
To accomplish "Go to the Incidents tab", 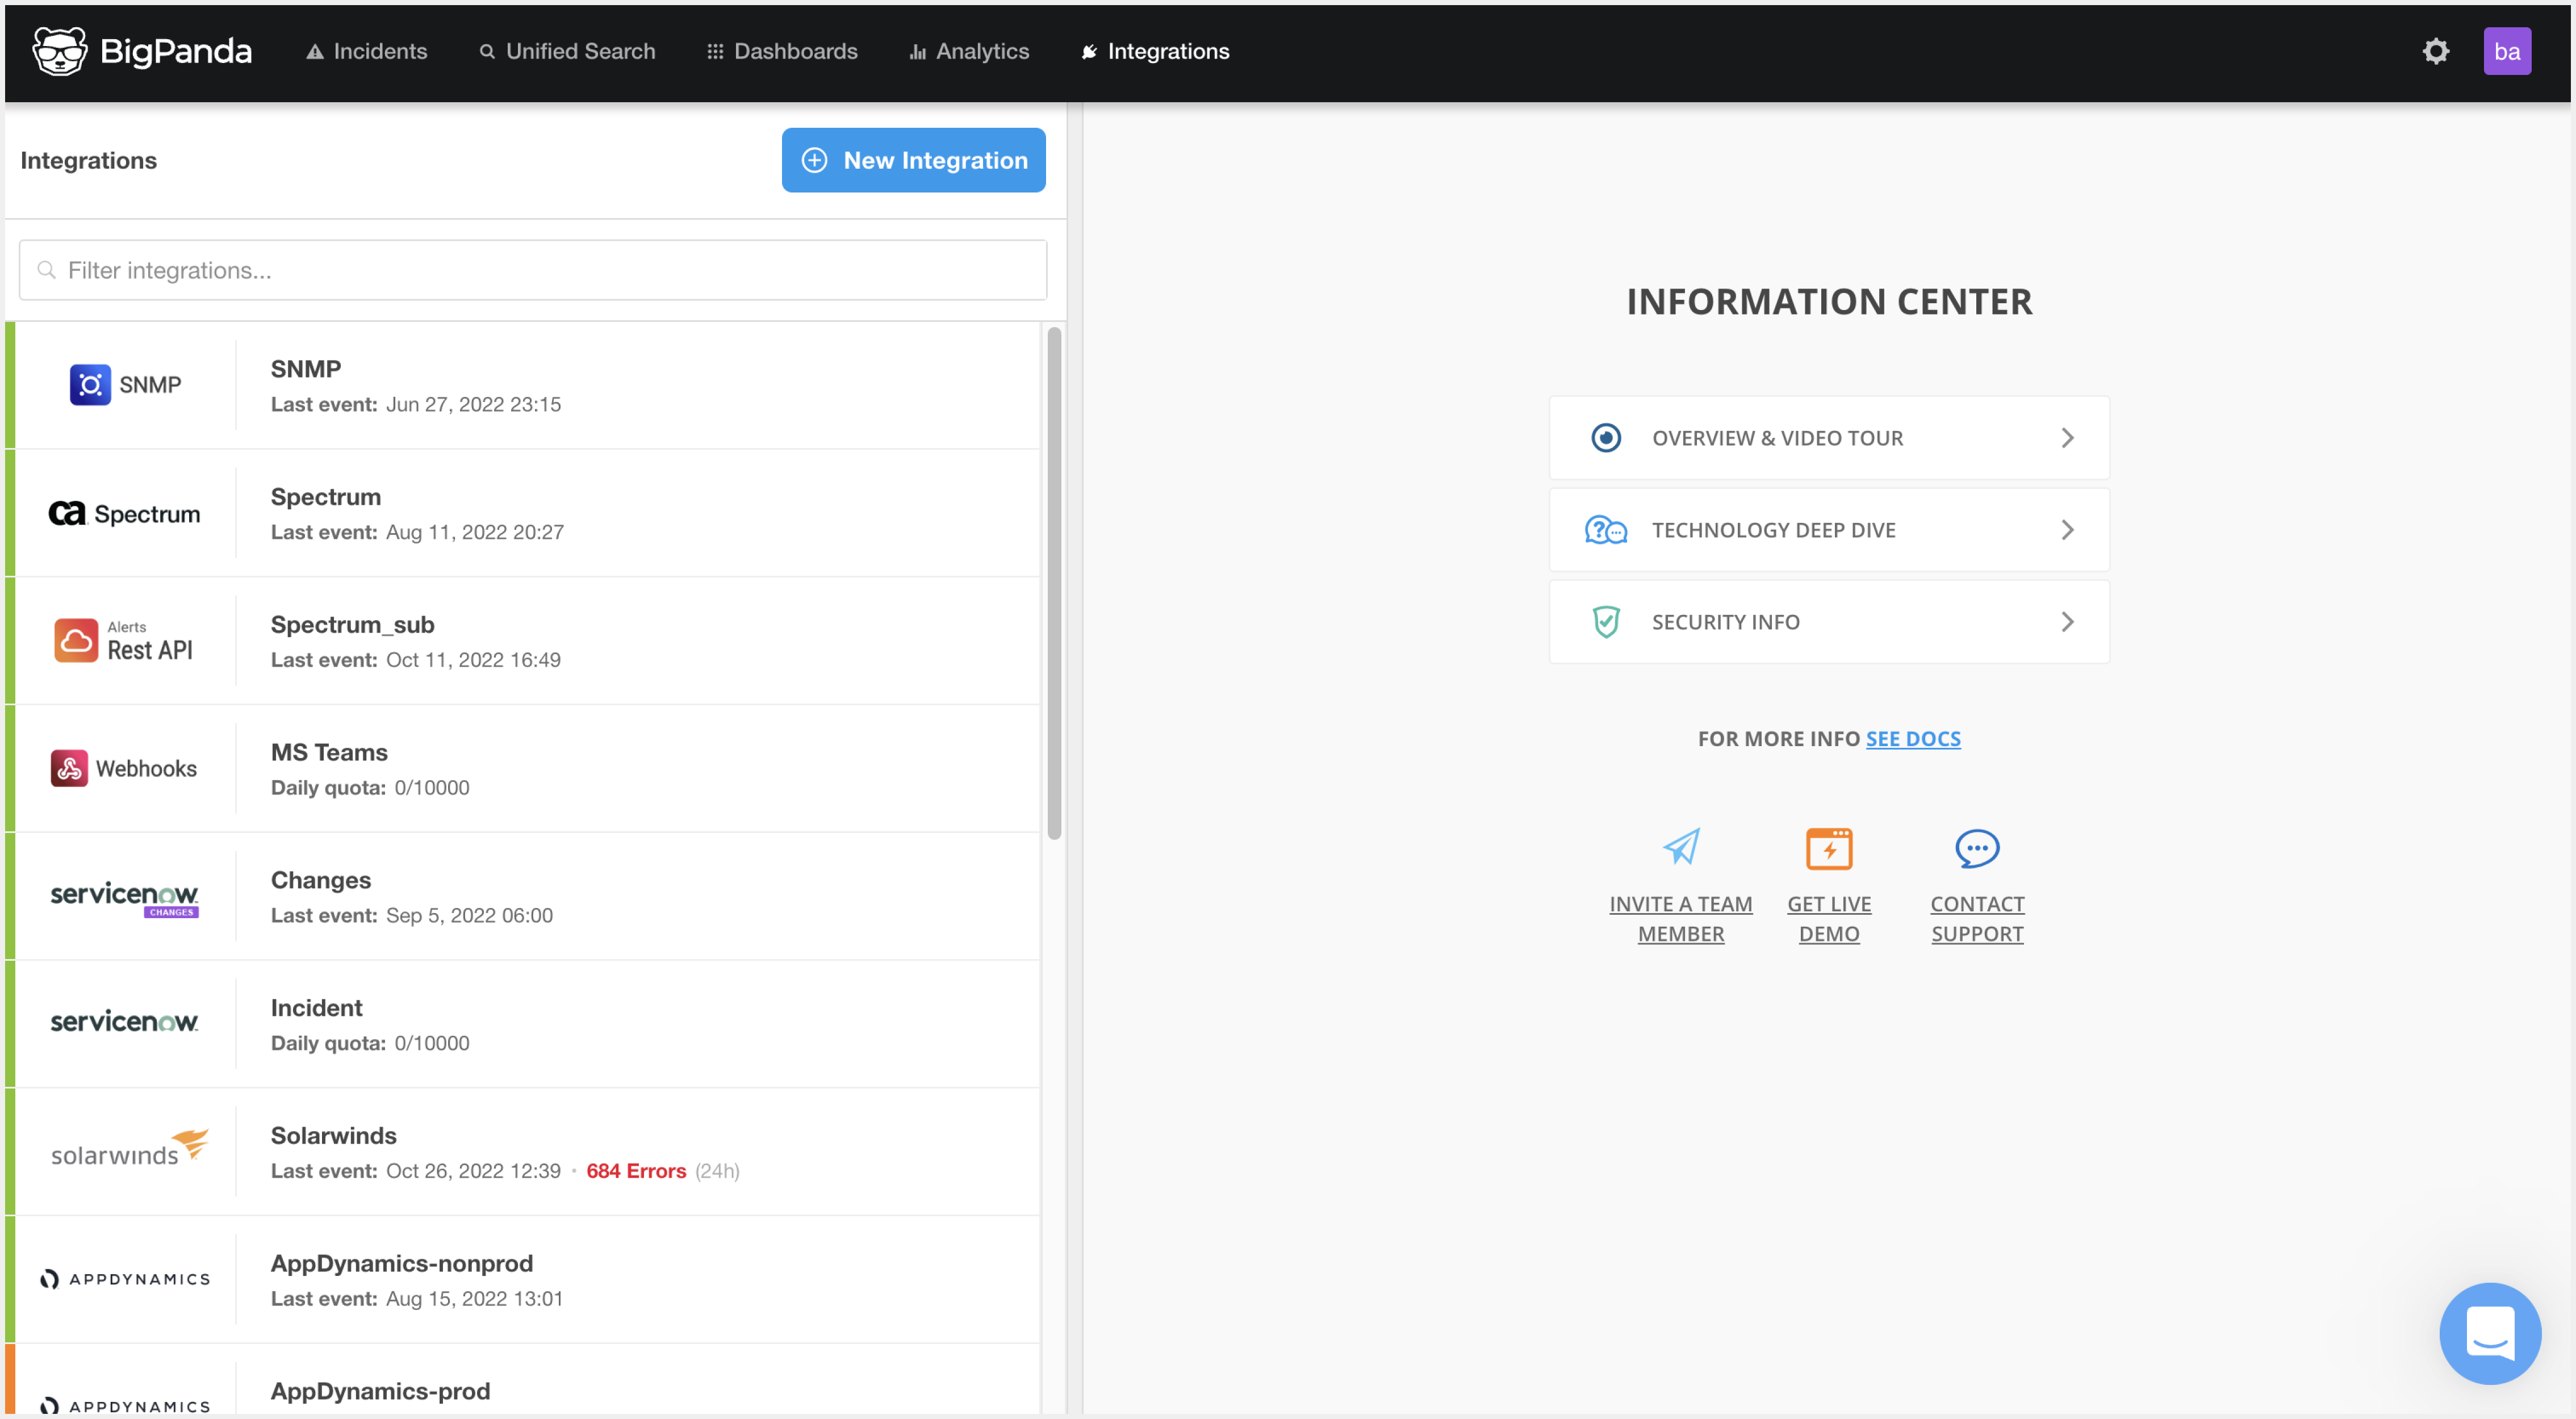I will point(367,51).
